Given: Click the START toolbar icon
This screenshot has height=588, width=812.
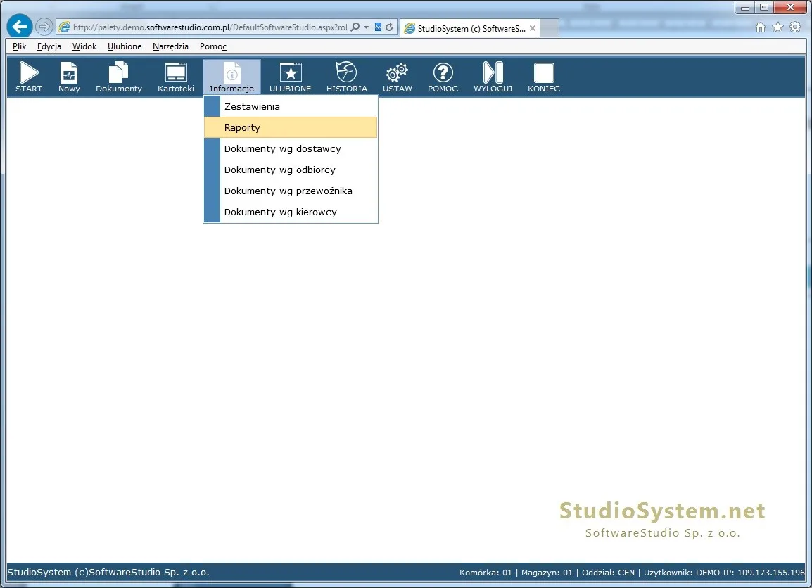Looking at the screenshot, I should pyautogui.click(x=28, y=77).
